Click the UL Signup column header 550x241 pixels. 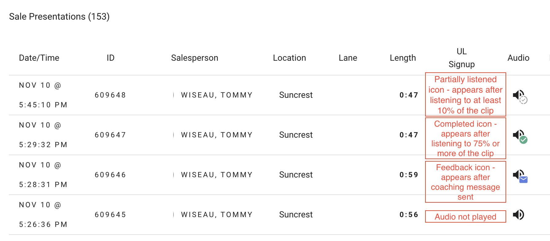pos(462,58)
